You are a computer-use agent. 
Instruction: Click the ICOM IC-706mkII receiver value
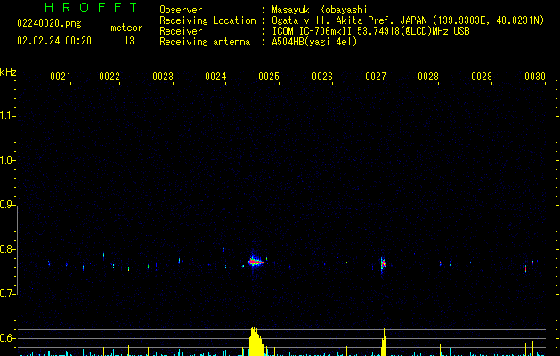pyautogui.click(x=370, y=31)
